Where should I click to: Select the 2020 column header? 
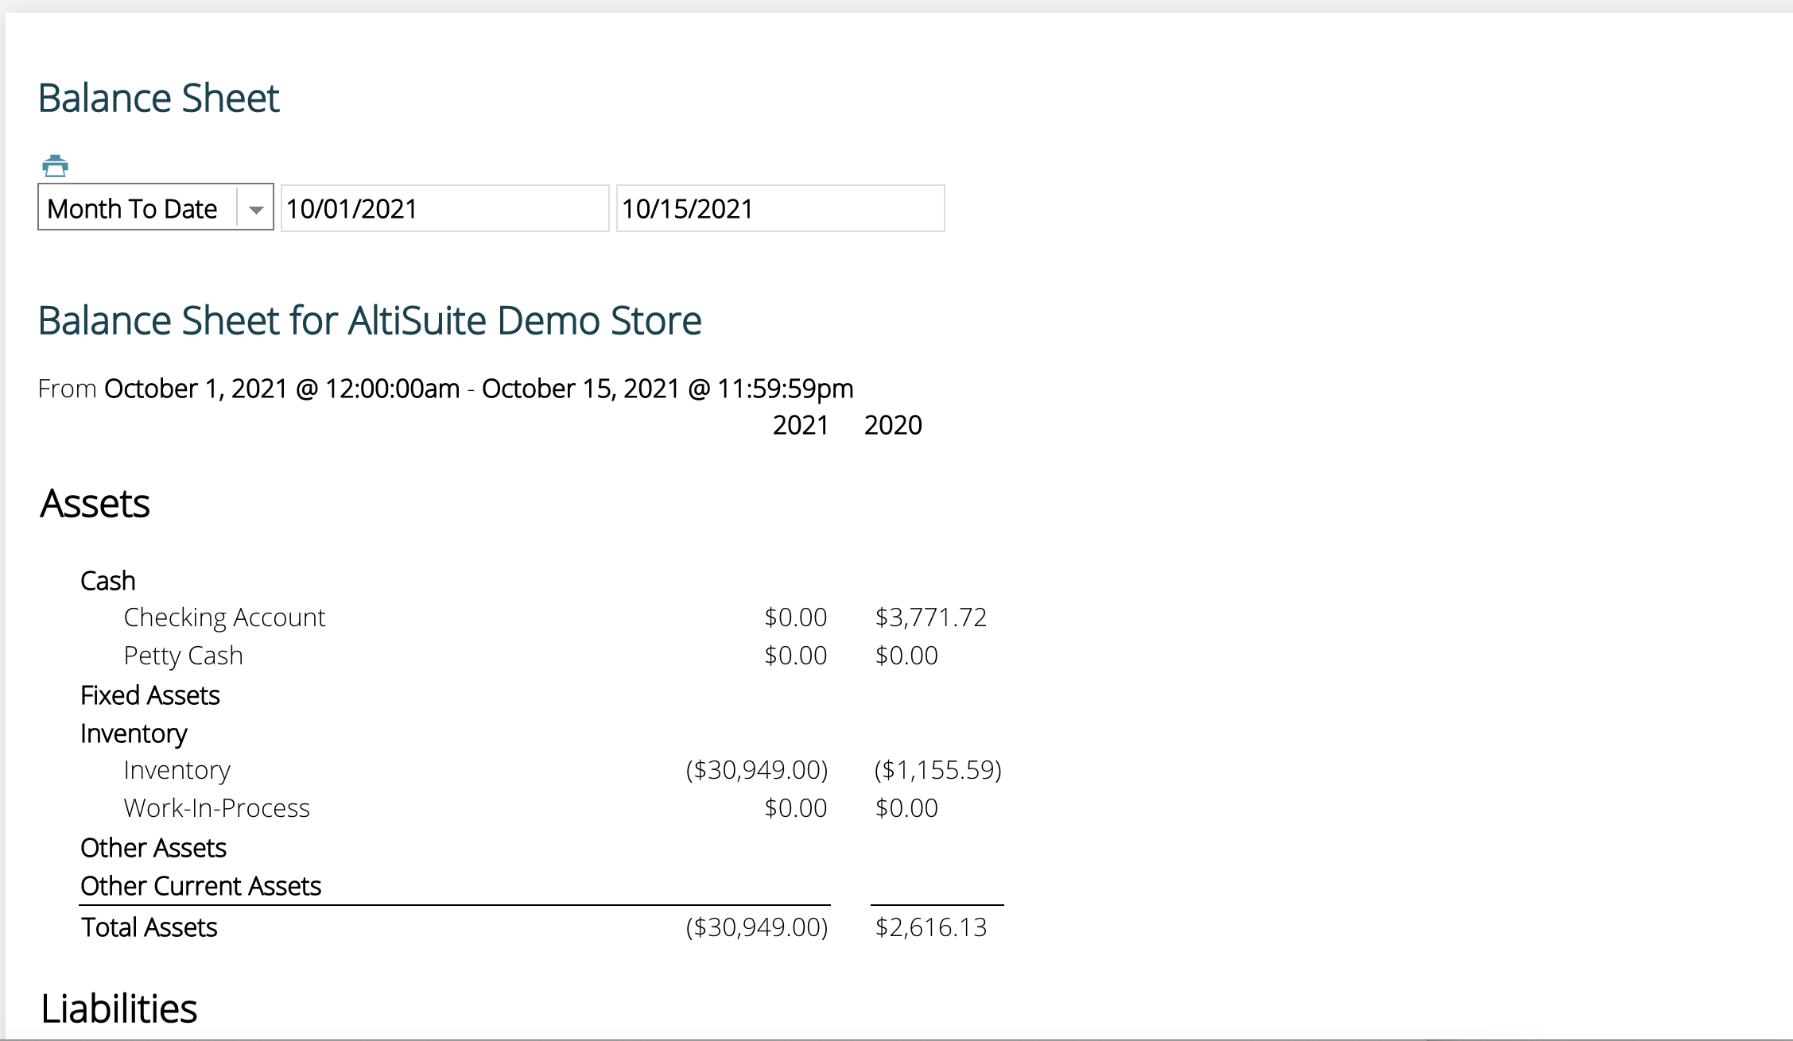point(893,425)
